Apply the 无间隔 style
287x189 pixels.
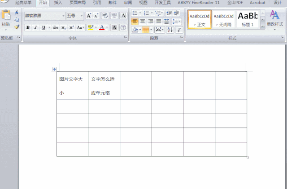223,19
